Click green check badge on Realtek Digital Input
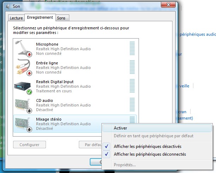This screenshot has height=173, width=216. point(29,92)
